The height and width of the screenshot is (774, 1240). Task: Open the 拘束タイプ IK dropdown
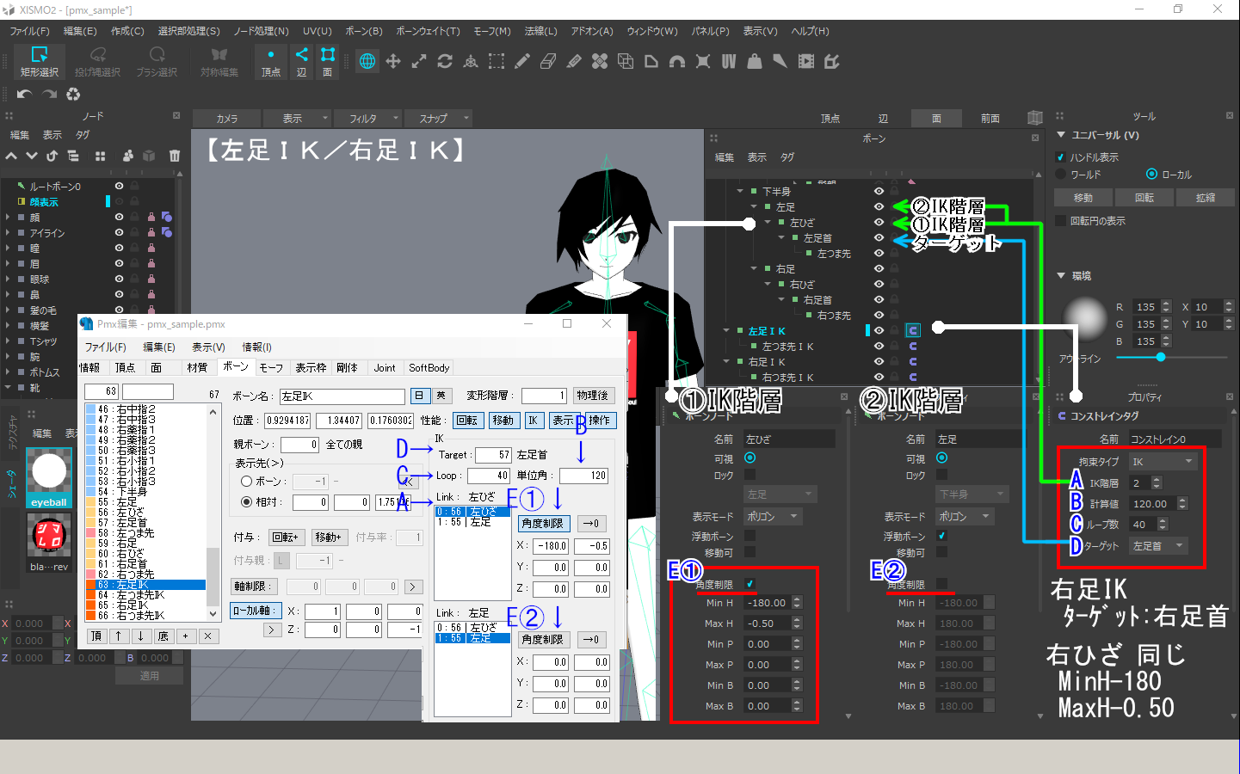click(x=1163, y=462)
